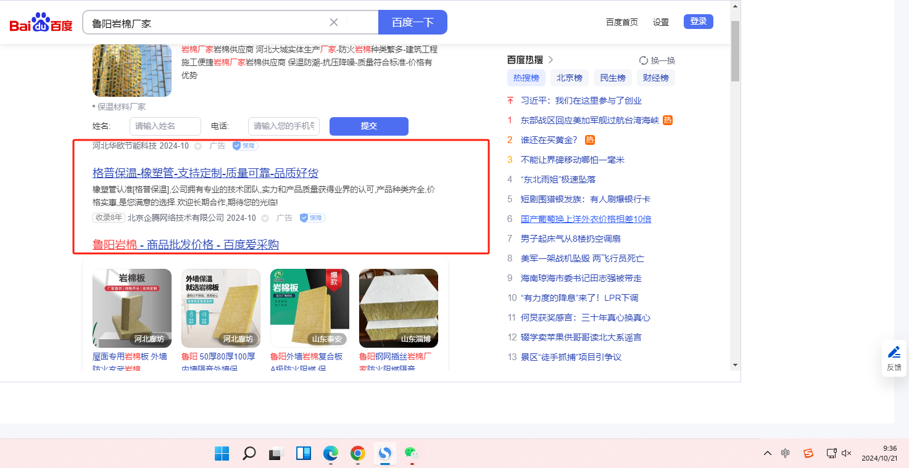This screenshot has width=909, height=468.
Task: Click the muted volume icon in the tray
Action: coord(847,453)
